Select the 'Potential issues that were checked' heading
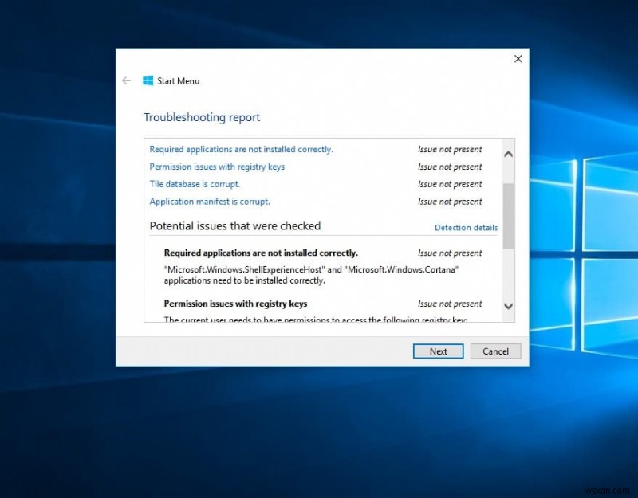638x498 pixels. (x=234, y=225)
